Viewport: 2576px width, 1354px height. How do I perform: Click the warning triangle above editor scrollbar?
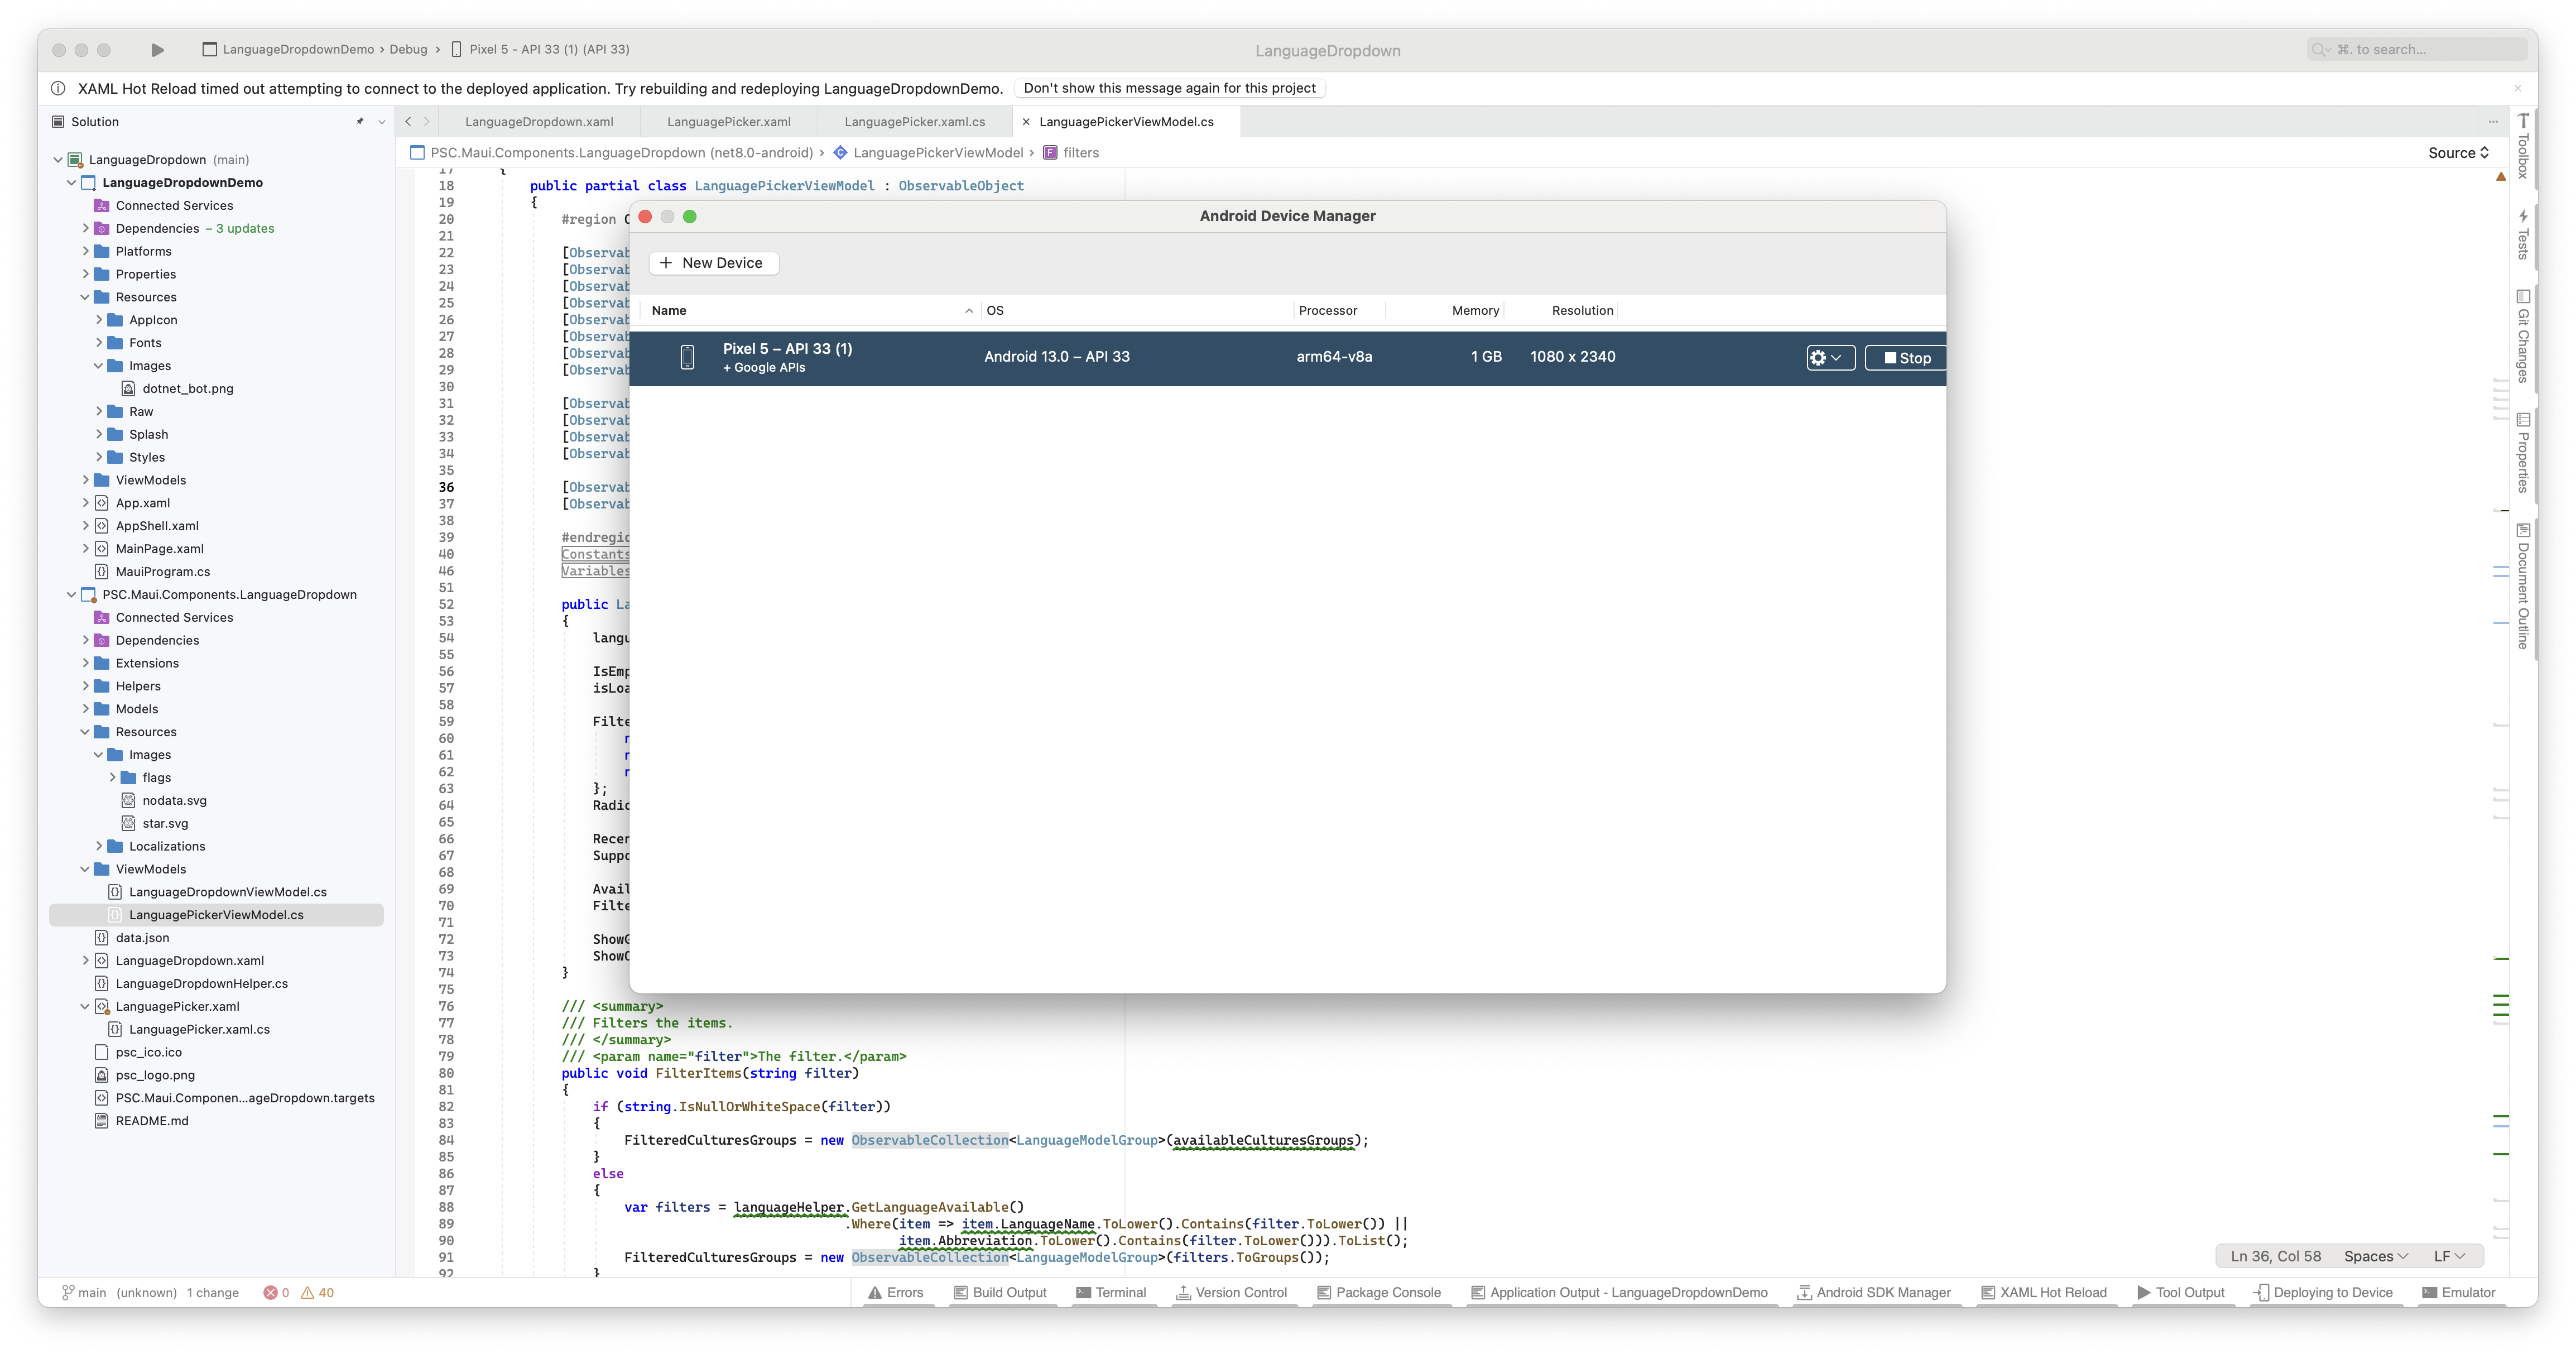coord(2501,176)
